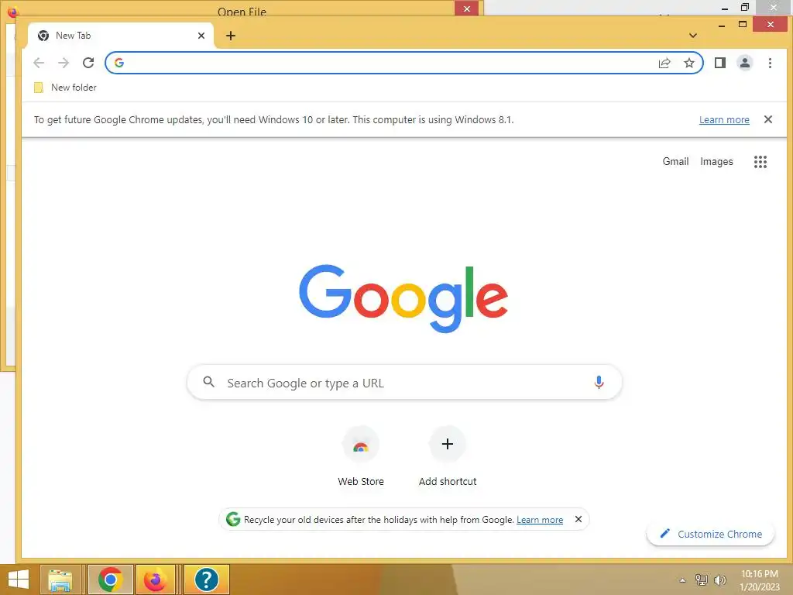Click the Chrome taskbar icon

click(111, 580)
